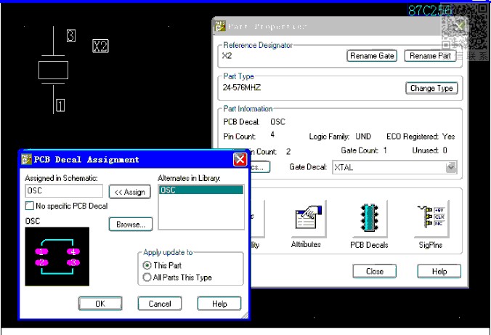491x335 pixels.
Task: Click the X2 label in schematic
Action: tap(100, 46)
